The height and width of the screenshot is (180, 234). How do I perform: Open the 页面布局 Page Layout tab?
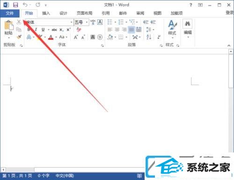tap(84, 13)
